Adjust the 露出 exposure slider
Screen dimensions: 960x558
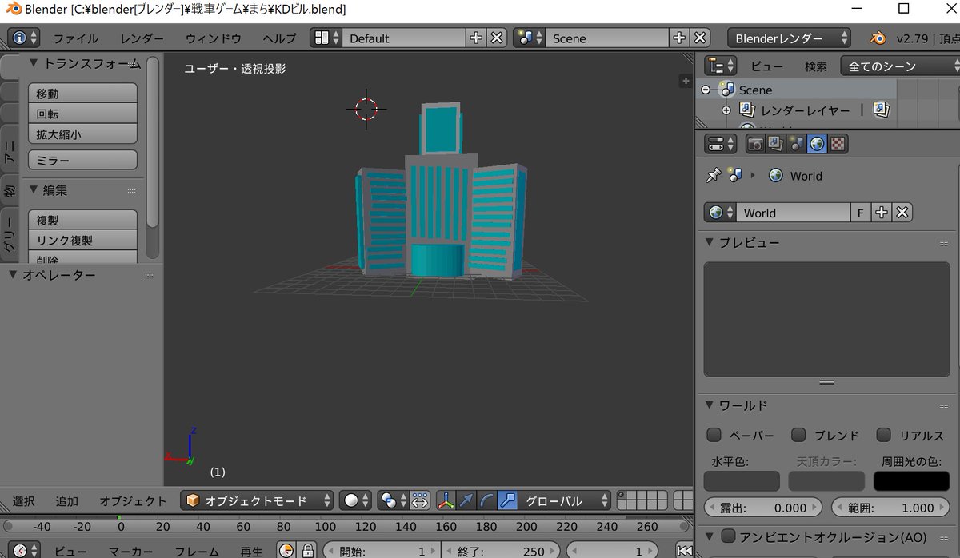762,507
